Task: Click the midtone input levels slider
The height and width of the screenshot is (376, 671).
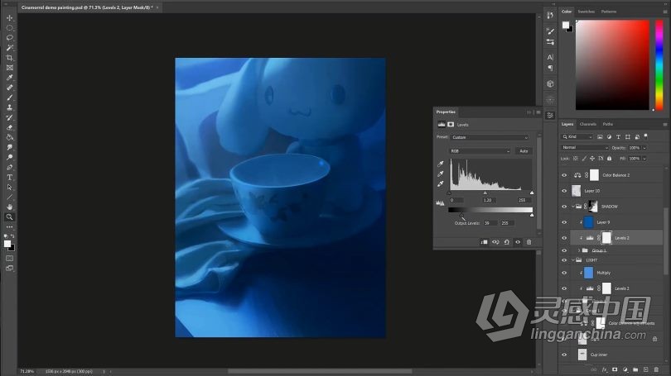Action: click(x=485, y=193)
